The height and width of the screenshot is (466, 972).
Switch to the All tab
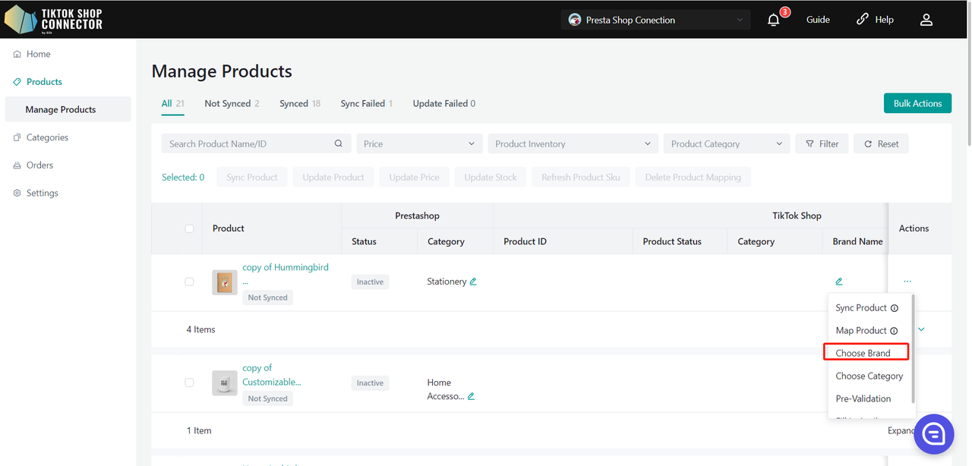click(173, 104)
